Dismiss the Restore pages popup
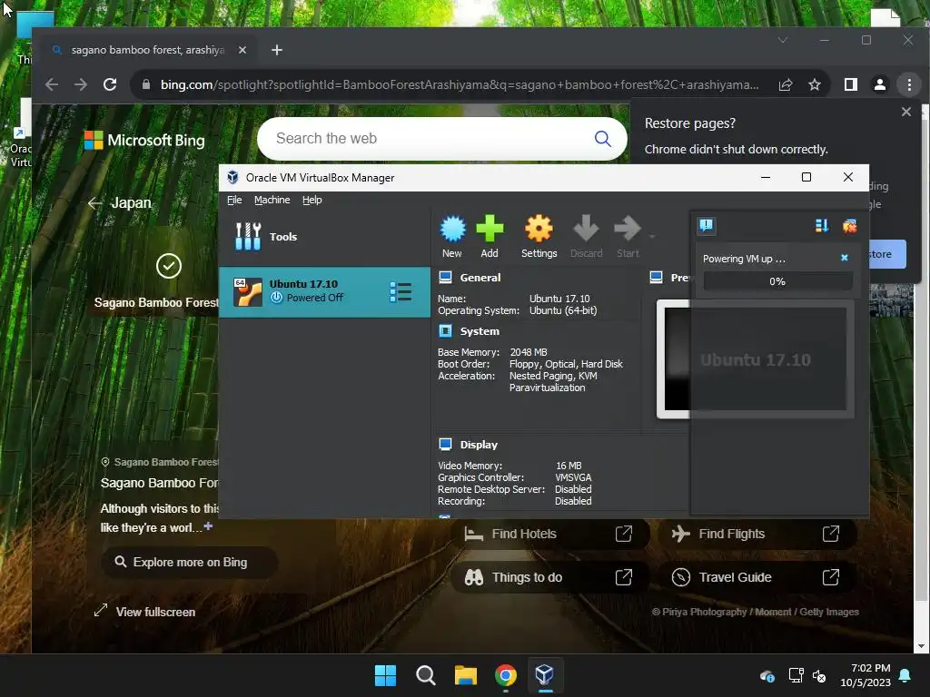The width and height of the screenshot is (930, 697). point(906,112)
